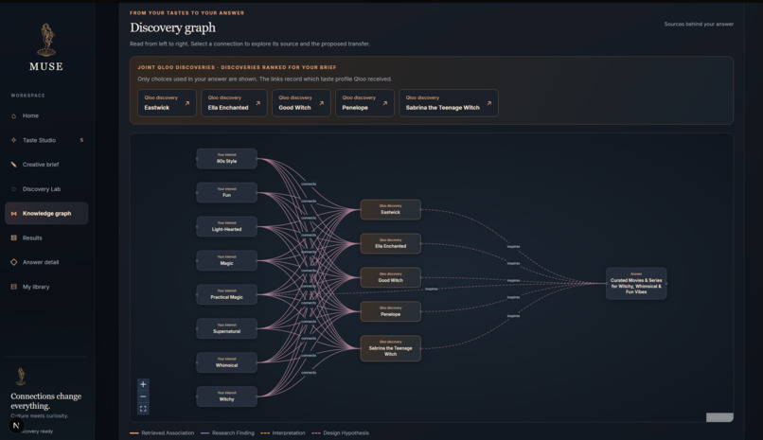This screenshot has width=763, height=440.
Task: Click the arrow icon on Ella Enchanted card
Action: click(257, 103)
